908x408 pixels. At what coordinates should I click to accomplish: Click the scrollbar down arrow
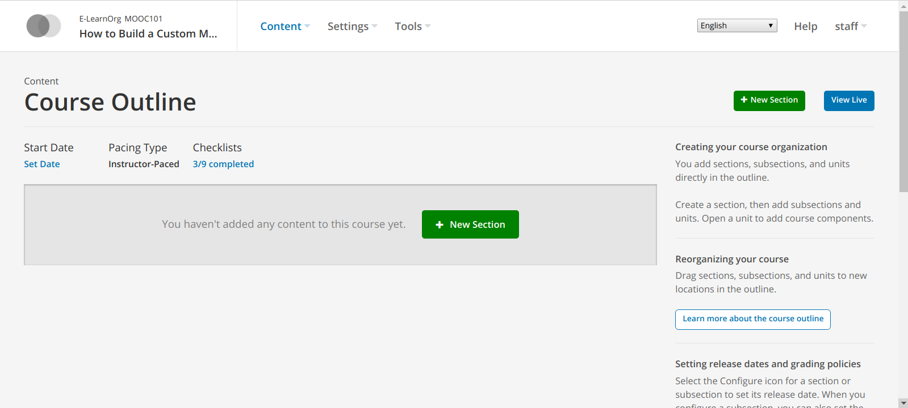click(x=903, y=403)
